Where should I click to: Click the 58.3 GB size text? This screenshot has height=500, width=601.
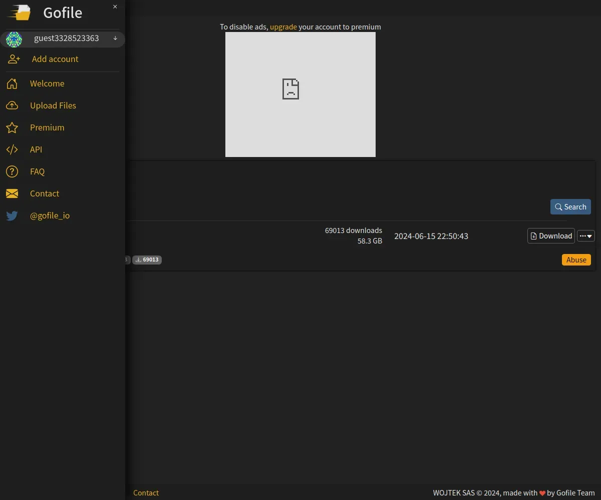coord(370,241)
